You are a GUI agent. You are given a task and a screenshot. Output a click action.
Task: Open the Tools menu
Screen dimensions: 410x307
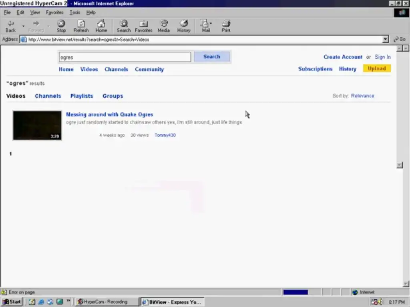pyautogui.click(x=74, y=12)
